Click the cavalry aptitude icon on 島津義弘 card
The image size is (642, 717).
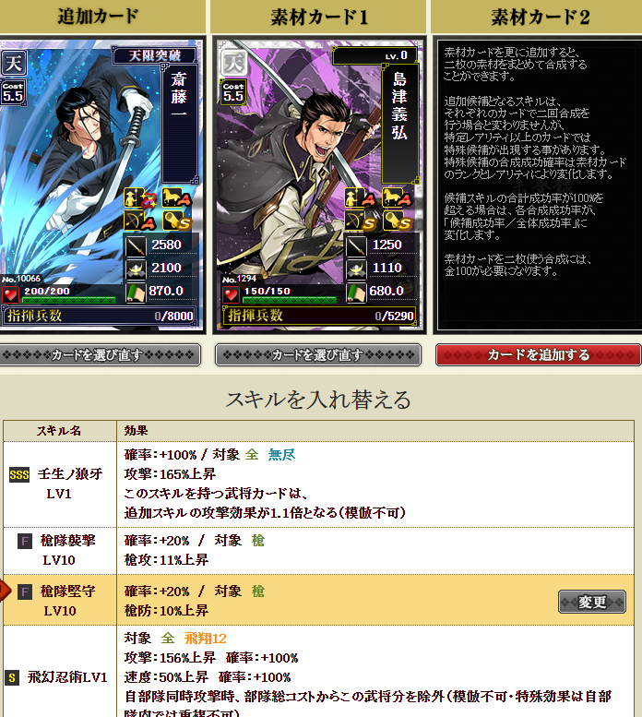(x=396, y=197)
